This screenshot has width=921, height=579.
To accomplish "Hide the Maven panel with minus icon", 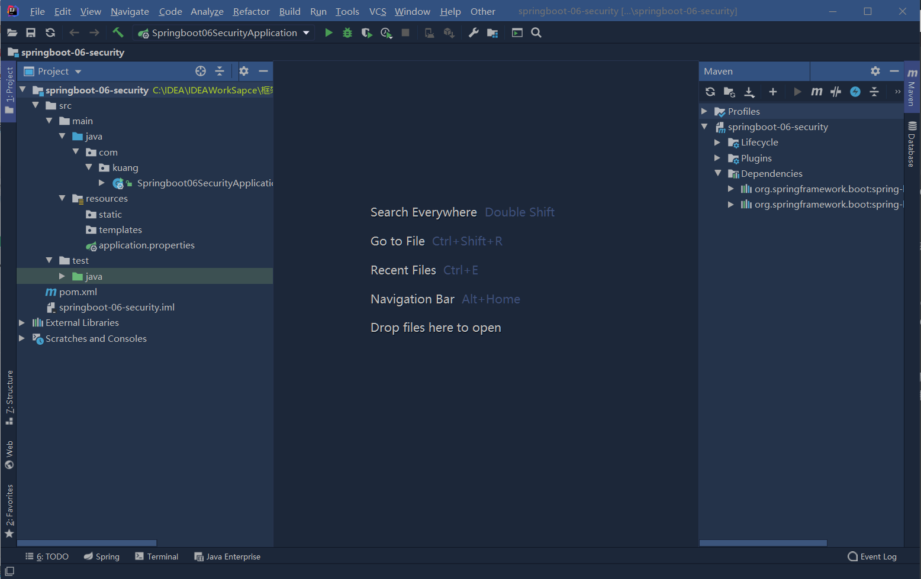I will [894, 71].
